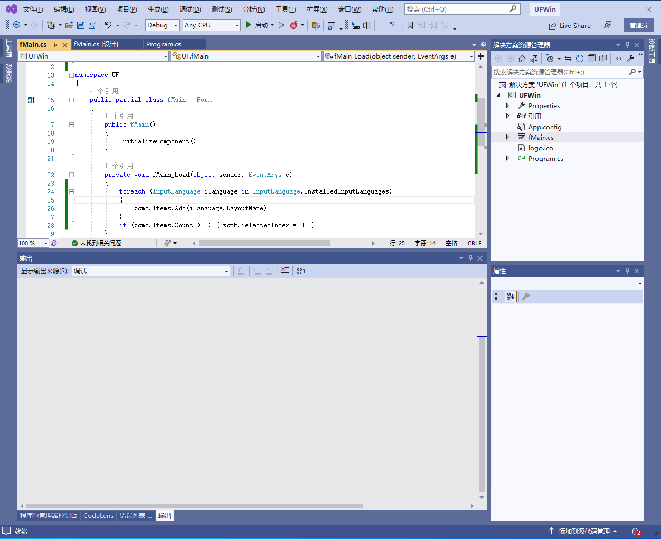Open the 工具(T) menu
Viewport: 661px width, 539px height.
[x=286, y=9]
